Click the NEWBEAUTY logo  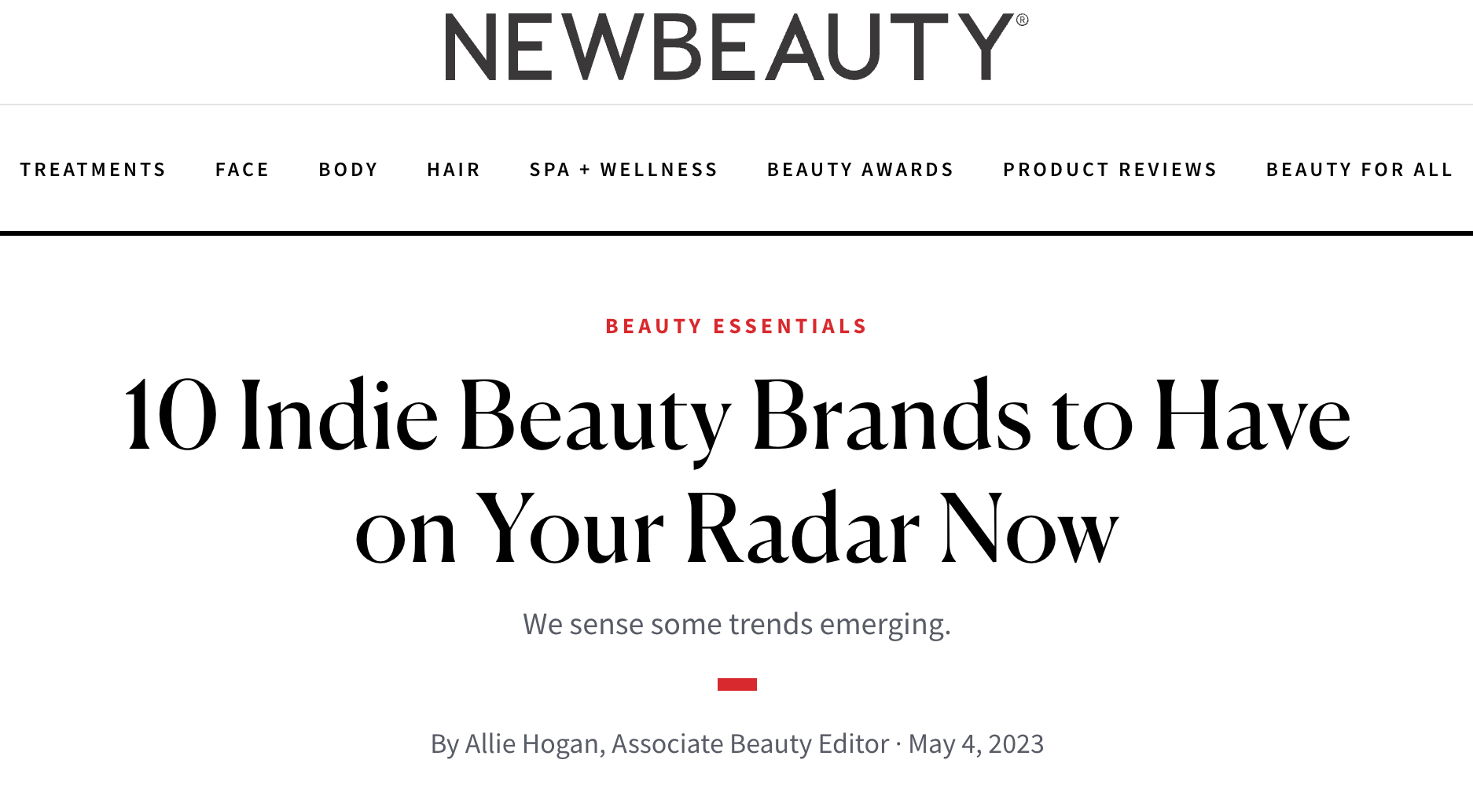point(729,47)
